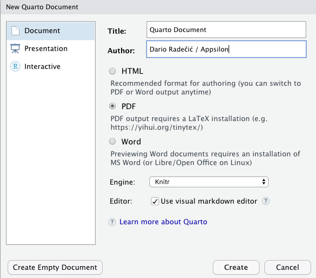Open Learn more about Quarto link
316x278 pixels.
tap(163, 222)
